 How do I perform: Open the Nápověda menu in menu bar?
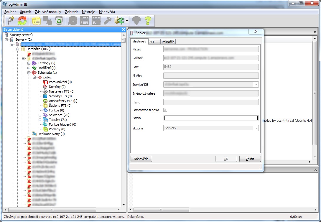click(x=107, y=12)
